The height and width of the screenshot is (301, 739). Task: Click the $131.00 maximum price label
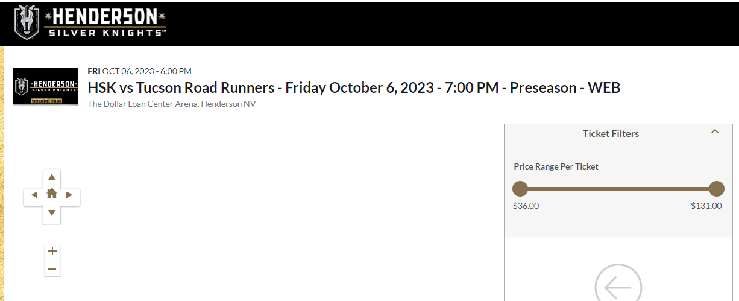[706, 206]
